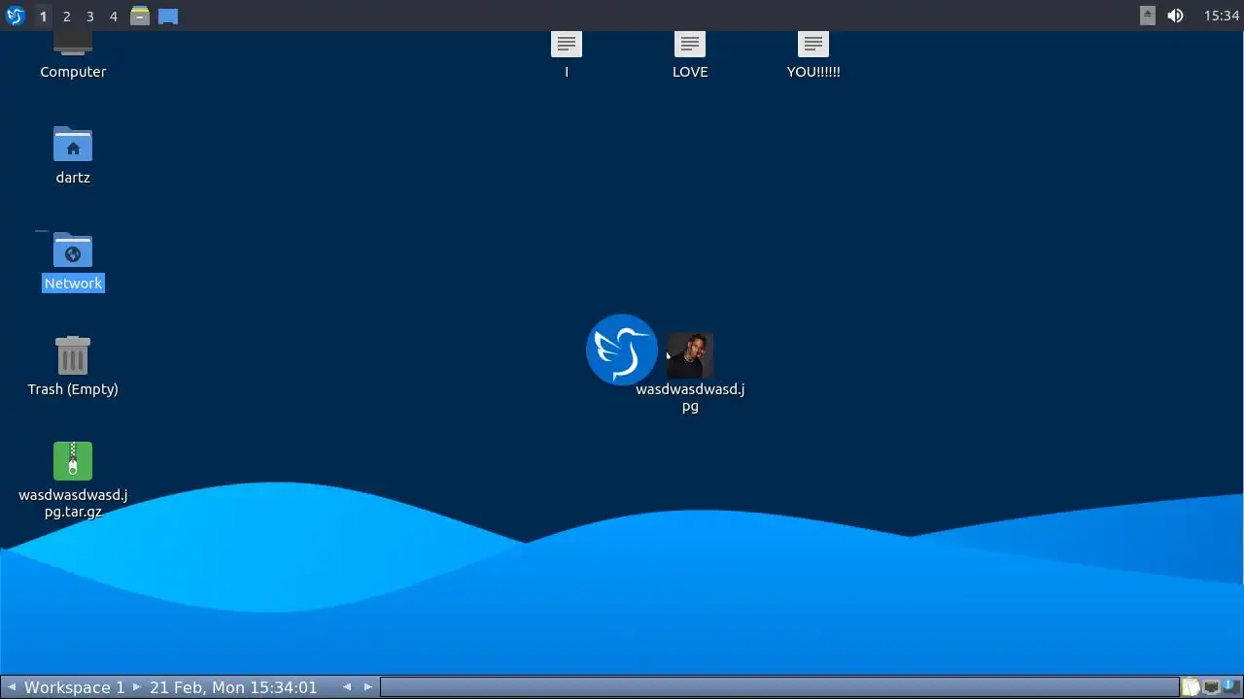This screenshot has width=1244, height=699.
Task: Launch the file manager drawer icon
Action: coord(140,16)
